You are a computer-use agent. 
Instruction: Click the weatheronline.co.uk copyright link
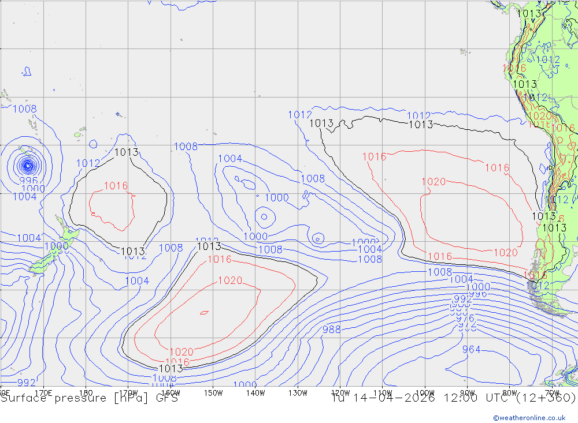click(x=529, y=417)
